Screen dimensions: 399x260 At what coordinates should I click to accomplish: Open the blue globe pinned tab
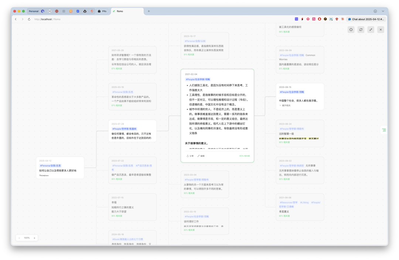coord(43,11)
